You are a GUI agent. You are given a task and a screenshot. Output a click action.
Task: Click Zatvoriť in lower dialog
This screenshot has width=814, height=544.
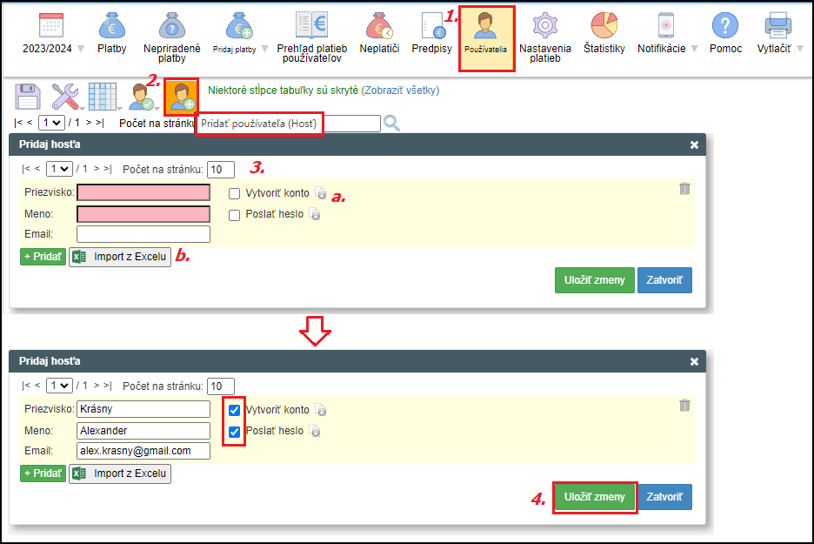[x=664, y=497]
